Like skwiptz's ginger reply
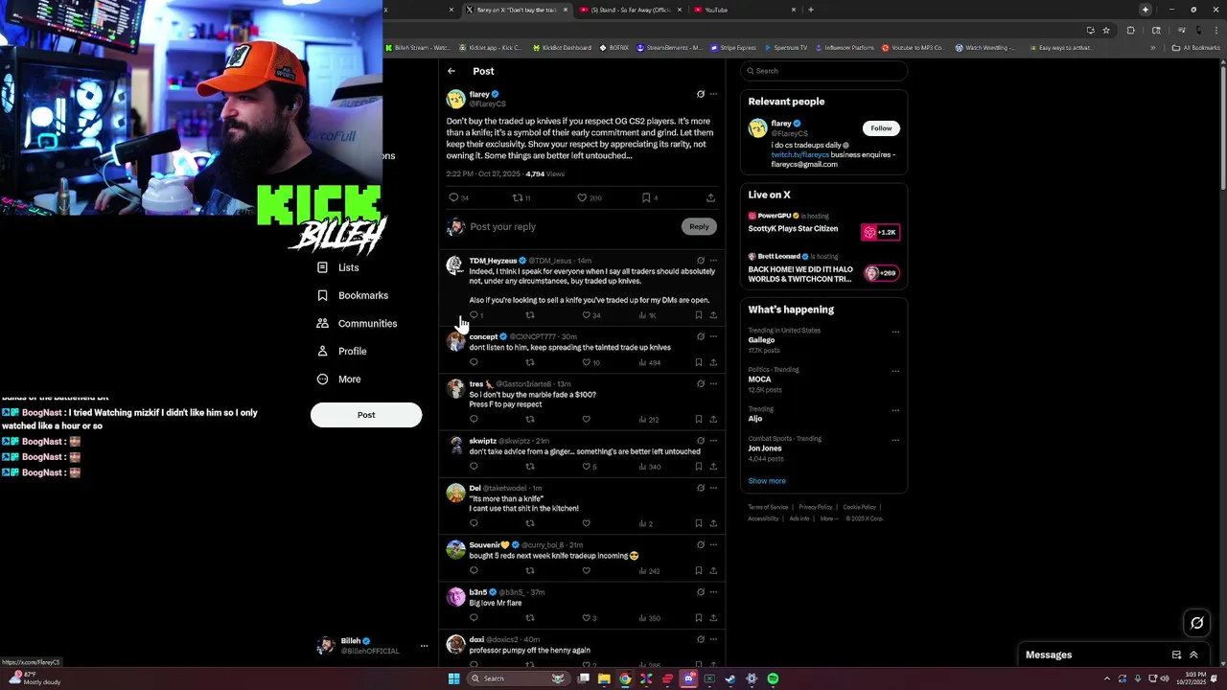Screen dimensions: 1227x690 click(x=587, y=467)
